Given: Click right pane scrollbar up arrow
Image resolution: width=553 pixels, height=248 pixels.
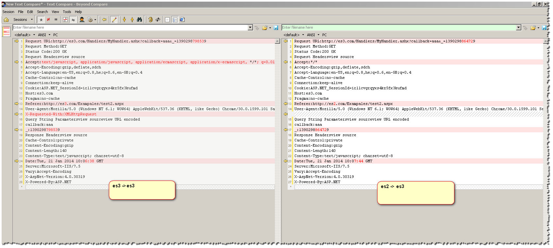Looking at the screenshot, I should tap(545, 41).
